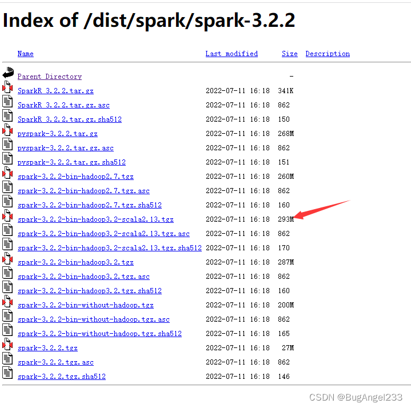Viewport: 411px width, 408px height.
Task: Click the document icon beside pyspark-3.2.2.tar.gz.sha512
Action: point(7,158)
